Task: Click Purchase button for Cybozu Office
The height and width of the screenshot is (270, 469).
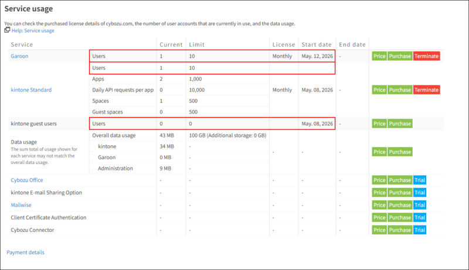Action: [400, 180]
